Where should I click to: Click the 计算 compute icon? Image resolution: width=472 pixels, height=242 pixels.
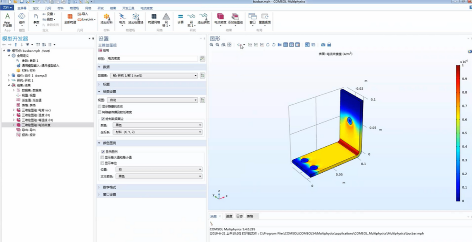[x=180, y=18]
